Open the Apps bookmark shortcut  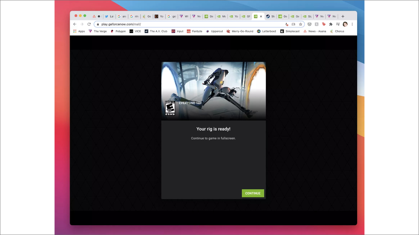[x=79, y=31]
